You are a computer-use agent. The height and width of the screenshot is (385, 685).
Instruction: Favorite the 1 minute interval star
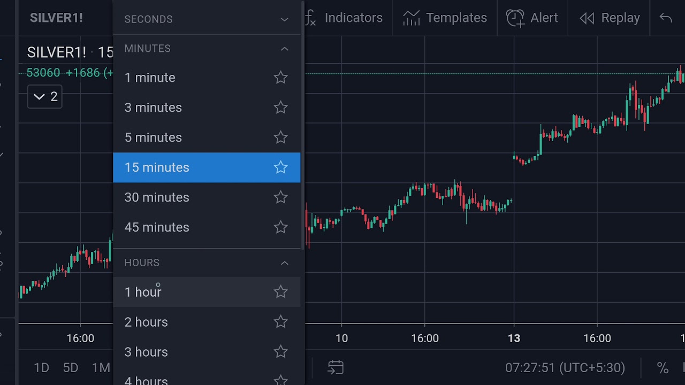280,78
